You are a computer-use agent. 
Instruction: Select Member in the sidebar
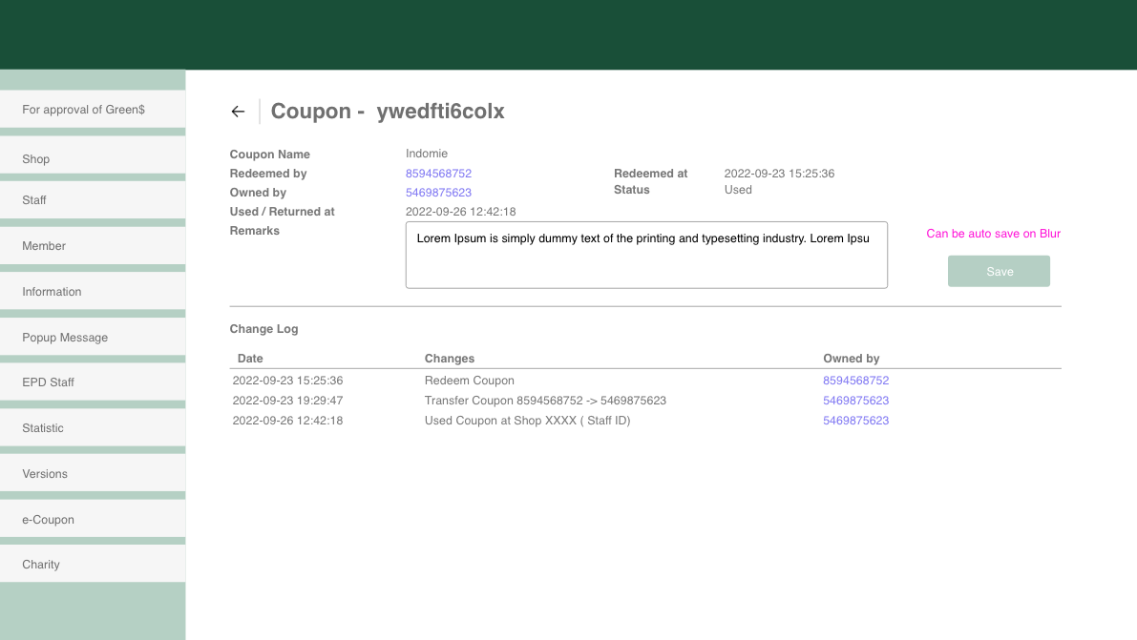point(93,246)
